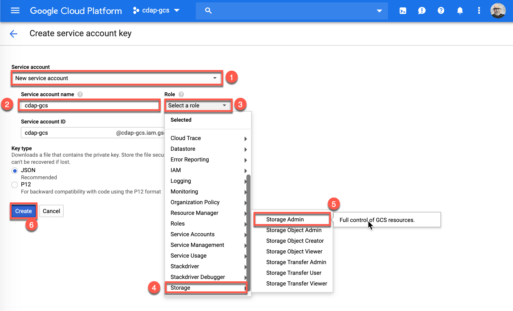Expand Stackdriver Debugger roles submenu
The width and height of the screenshot is (513, 311).
(x=206, y=277)
